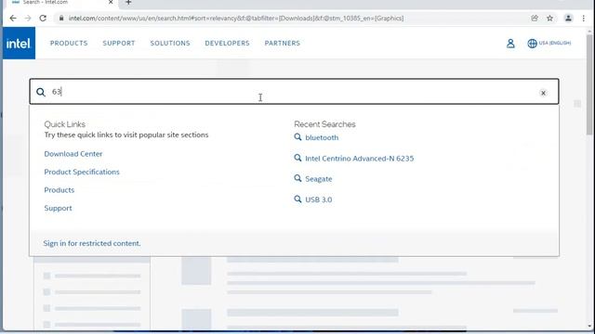Click the globe language selector icon
This screenshot has height=334, width=595.
pos(532,44)
